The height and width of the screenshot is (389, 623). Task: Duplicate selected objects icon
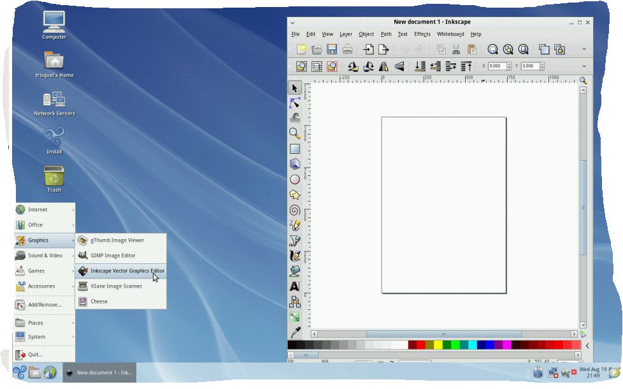[x=544, y=49]
